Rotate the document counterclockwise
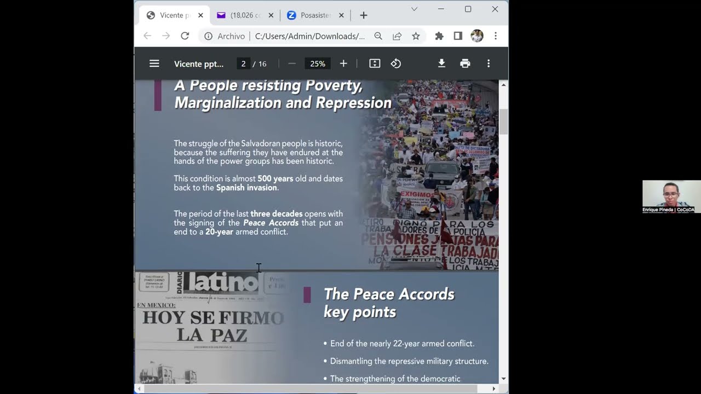The image size is (701, 394). click(x=396, y=63)
